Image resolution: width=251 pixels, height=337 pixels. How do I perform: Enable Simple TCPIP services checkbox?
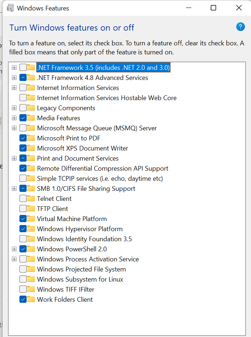pos(23,178)
